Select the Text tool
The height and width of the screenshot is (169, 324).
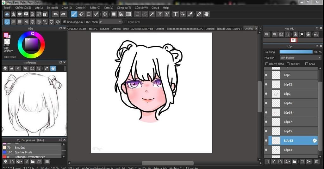tap(175, 14)
